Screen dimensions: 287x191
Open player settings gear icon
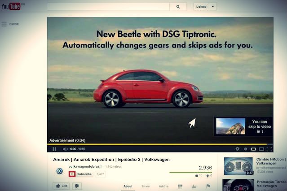tap(238, 149)
